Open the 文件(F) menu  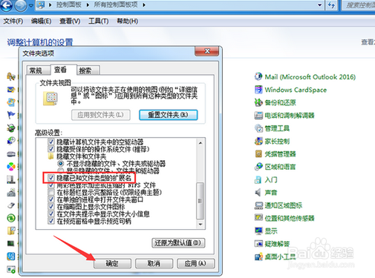[x=13, y=21]
